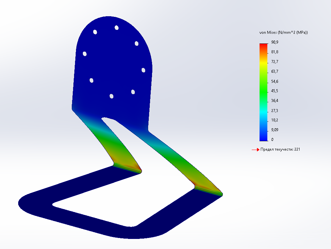Click the red yield strength arrow marker

(x=255, y=150)
